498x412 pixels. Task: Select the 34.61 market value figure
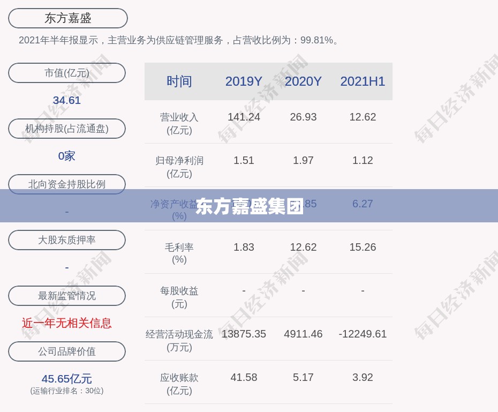[x=67, y=100]
